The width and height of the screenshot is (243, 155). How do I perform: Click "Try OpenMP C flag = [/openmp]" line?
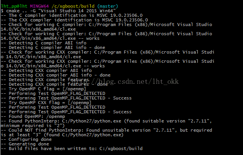click(43, 89)
